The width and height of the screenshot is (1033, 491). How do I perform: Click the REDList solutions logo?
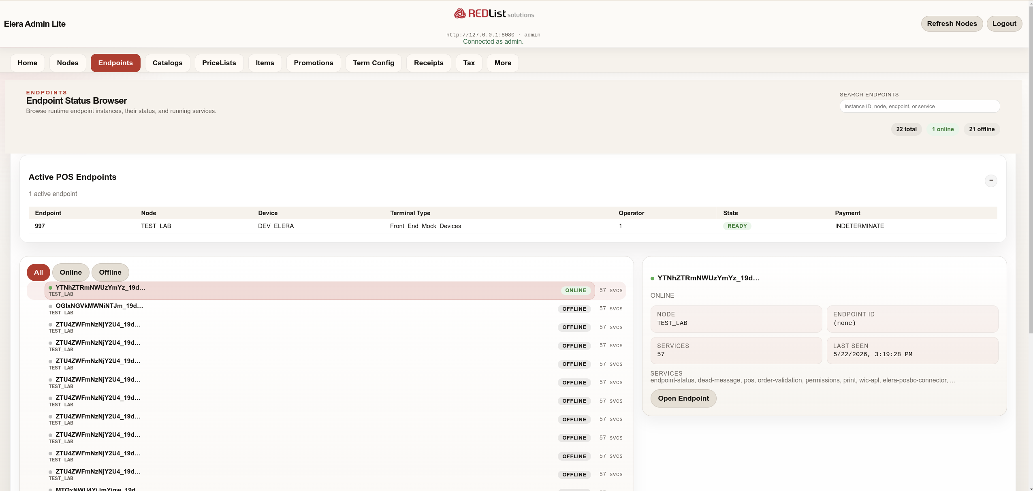pos(494,14)
